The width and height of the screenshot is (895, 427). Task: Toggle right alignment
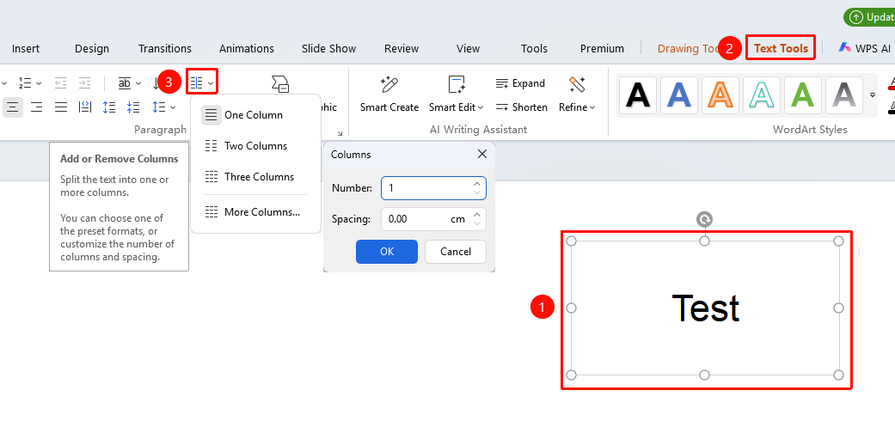coord(36,107)
